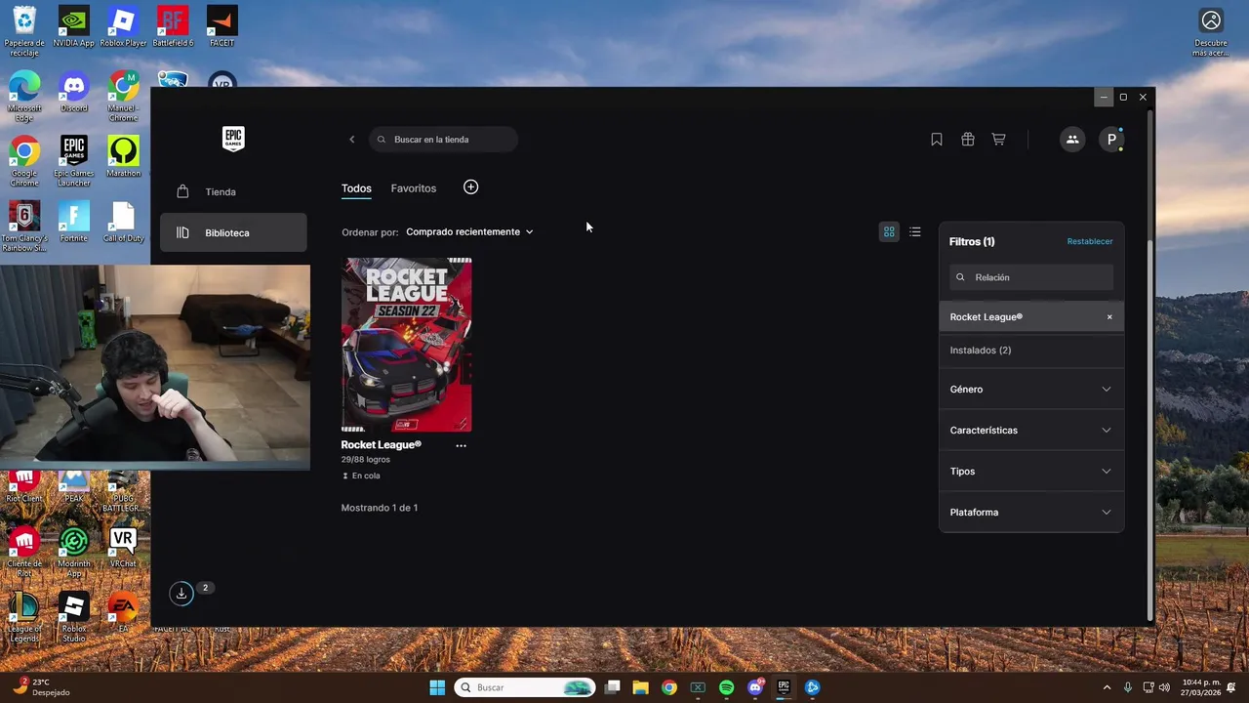The image size is (1249, 703).
Task: Open File Explorer from the taskbar
Action: point(640,687)
